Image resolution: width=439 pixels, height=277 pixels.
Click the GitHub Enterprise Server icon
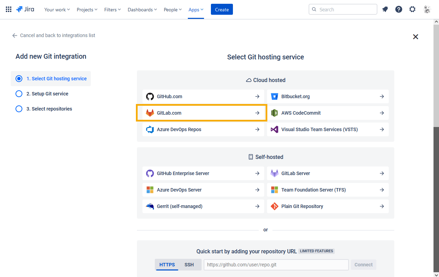[x=150, y=173]
